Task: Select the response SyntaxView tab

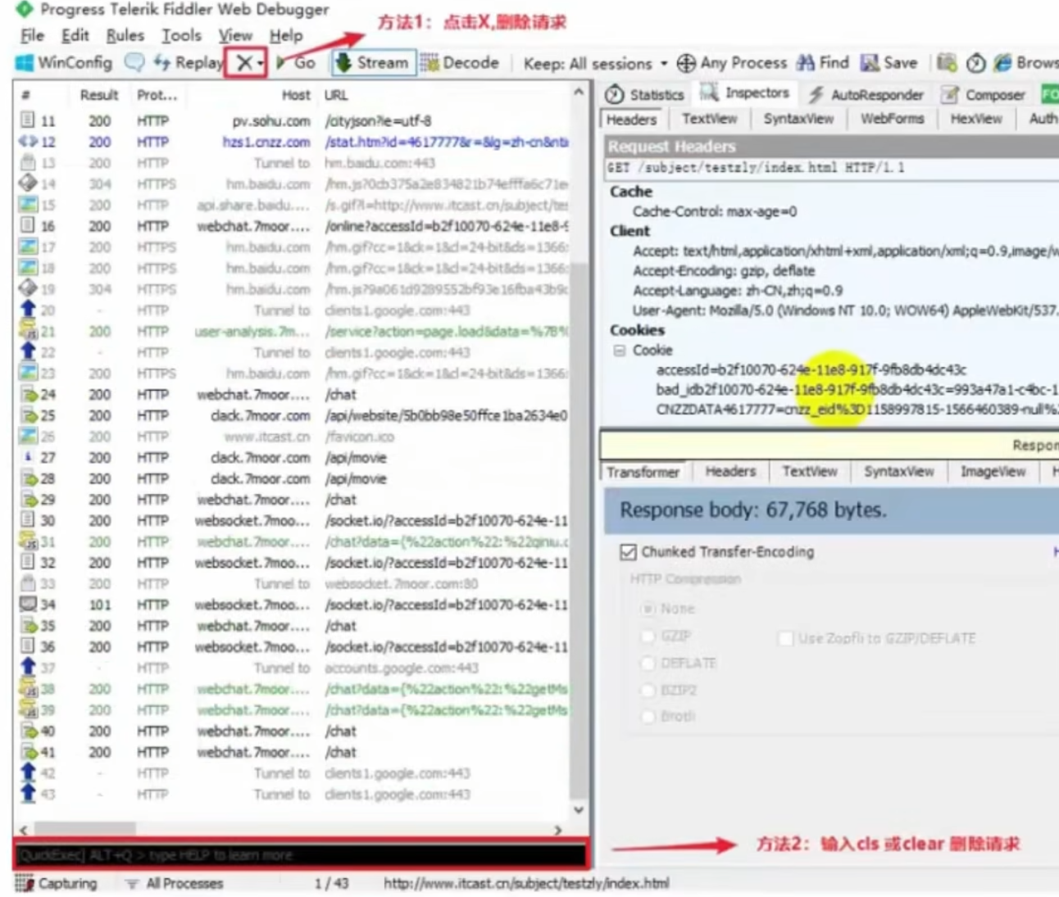Action: (x=898, y=471)
